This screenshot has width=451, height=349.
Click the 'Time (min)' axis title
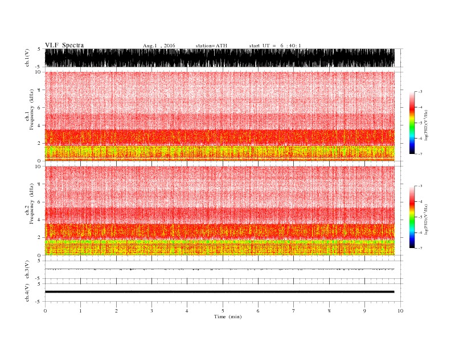pyautogui.click(x=228, y=316)
